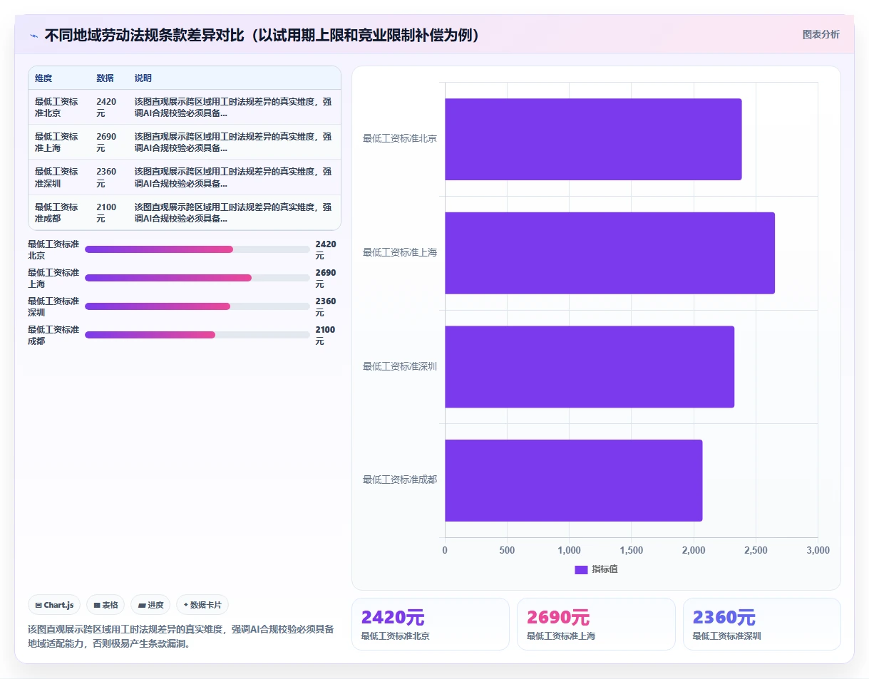Image resolution: width=869 pixels, height=679 pixels.
Task: Click the 上海 bar in the chart
Action: [x=610, y=253]
